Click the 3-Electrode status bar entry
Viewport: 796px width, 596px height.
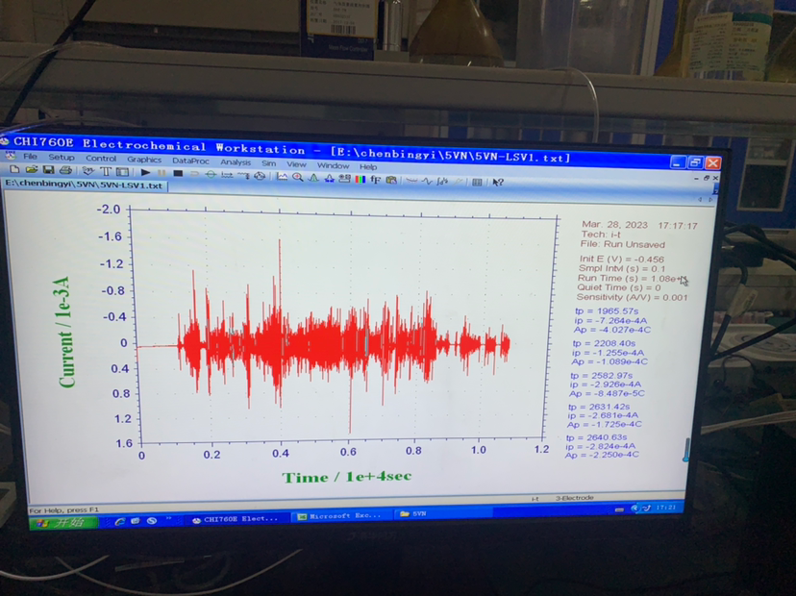coord(574,498)
